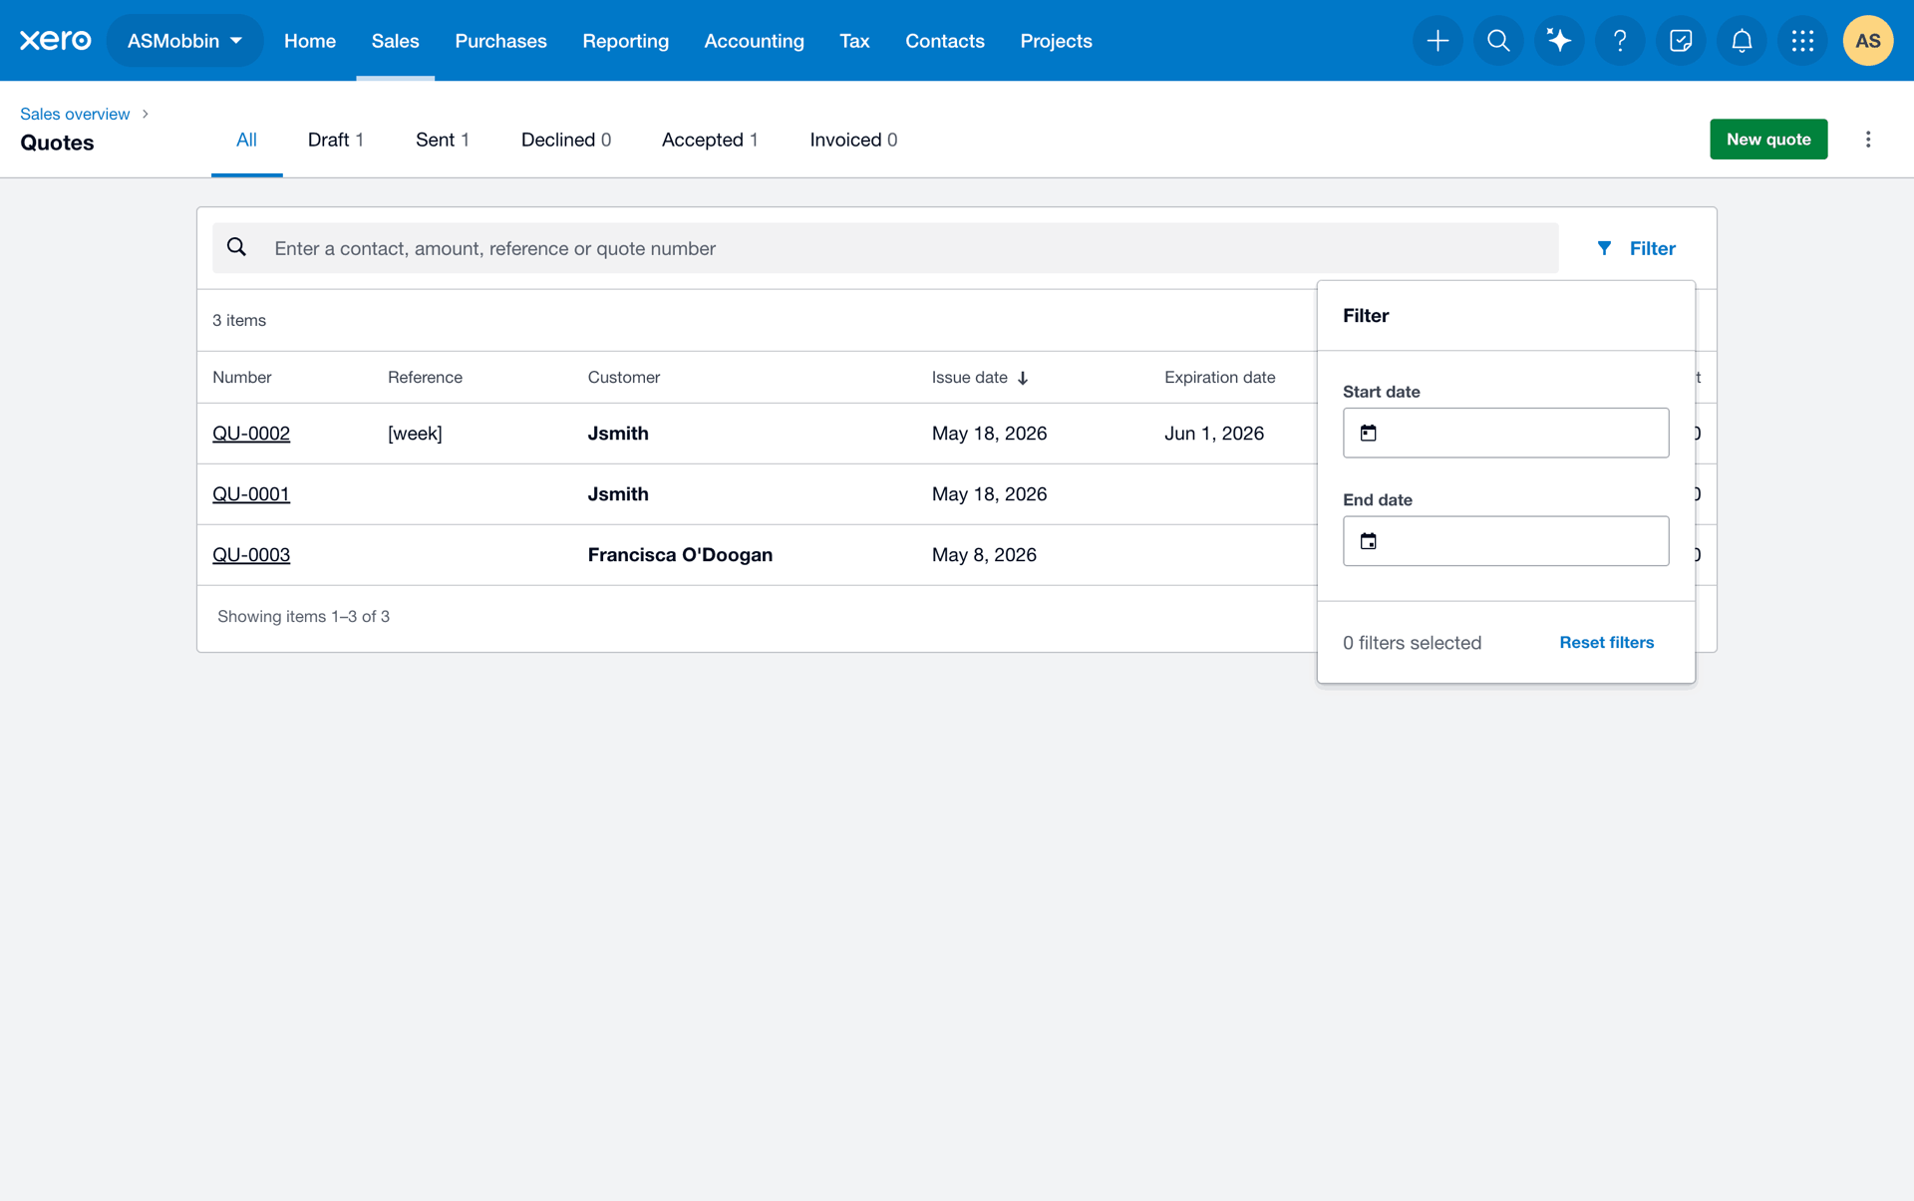1914x1201 pixels.
Task: Toggle the Filter button
Action: click(x=1636, y=248)
